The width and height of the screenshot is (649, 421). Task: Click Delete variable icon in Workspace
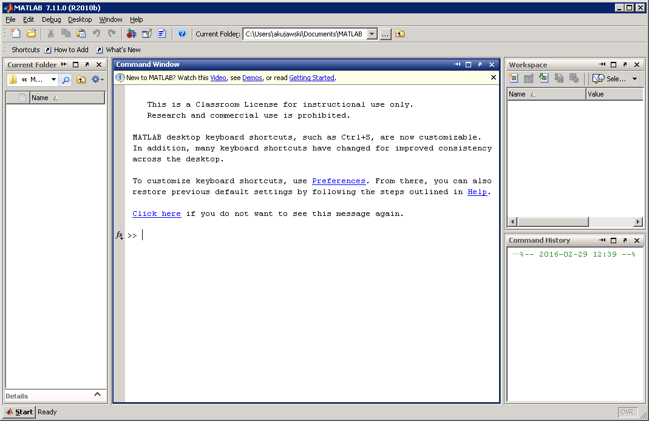click(x=574, y=78)
